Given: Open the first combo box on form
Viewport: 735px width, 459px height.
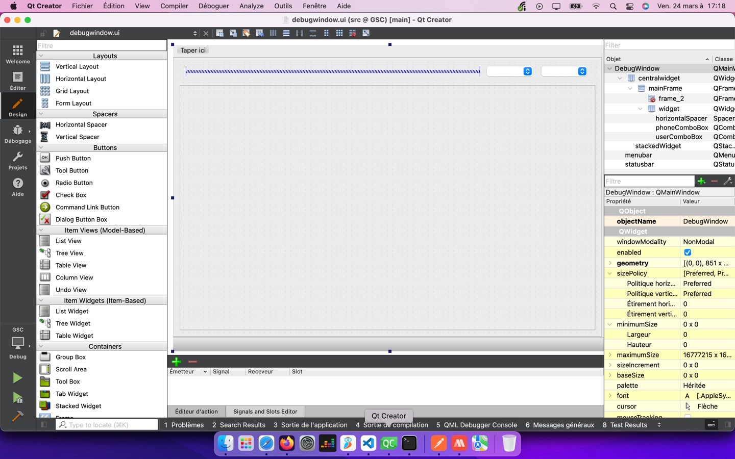Looking at the screenshot, I should tap(510, 71).
